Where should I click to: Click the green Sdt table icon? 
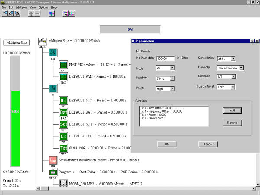pyautogui.click(x=63, y=124)
